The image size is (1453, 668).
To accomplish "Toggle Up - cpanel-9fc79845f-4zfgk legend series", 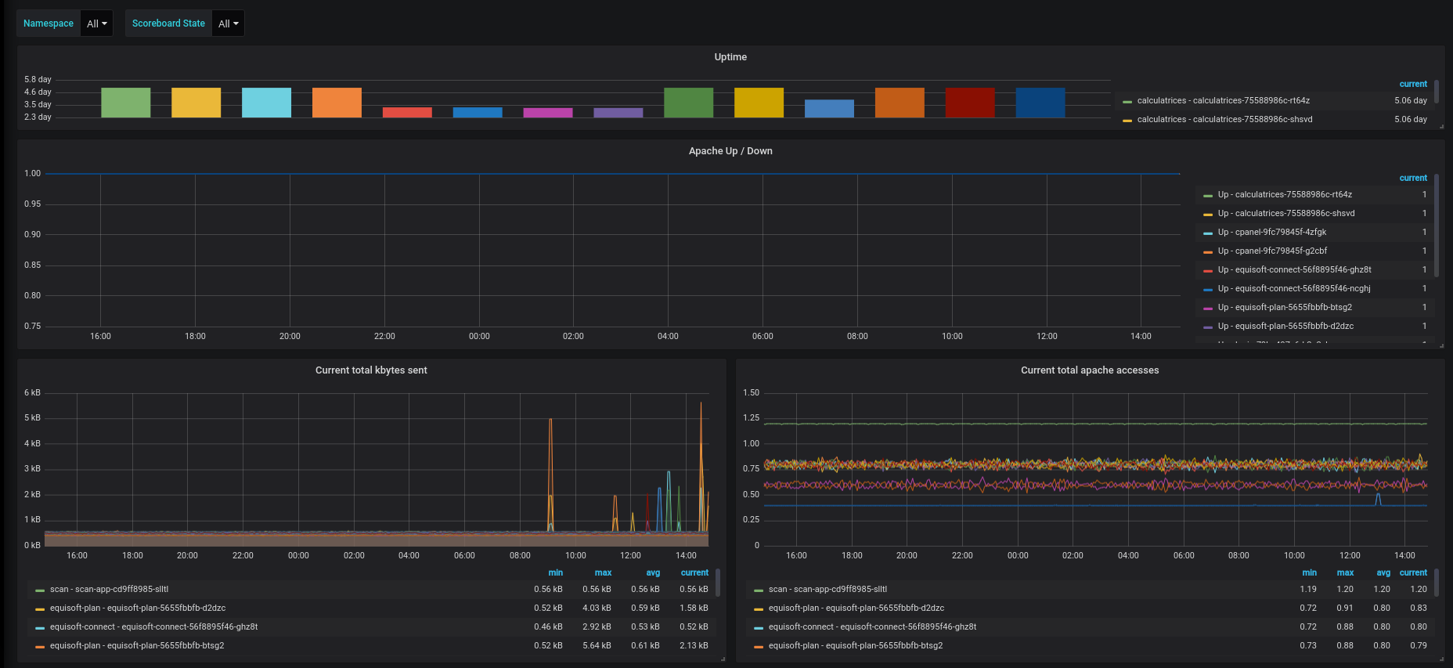I will click(1272, 232).
